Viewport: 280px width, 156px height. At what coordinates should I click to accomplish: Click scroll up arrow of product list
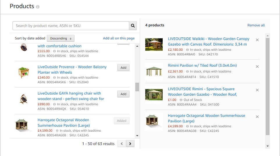tap(137, 46)
